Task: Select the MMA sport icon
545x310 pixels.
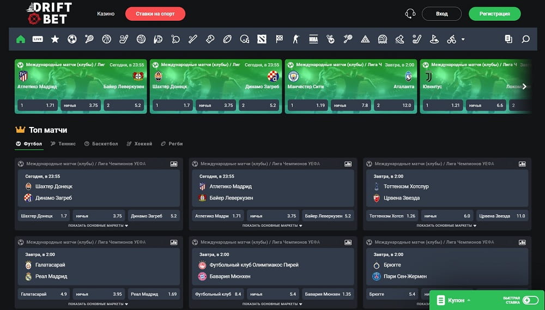Action: (x=313, y=39)
